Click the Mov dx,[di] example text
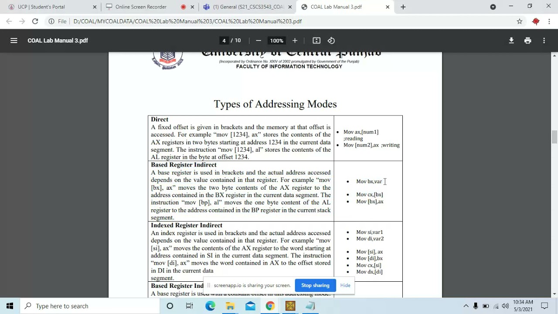This screenshot has height=314, width=558. [369, 272]
